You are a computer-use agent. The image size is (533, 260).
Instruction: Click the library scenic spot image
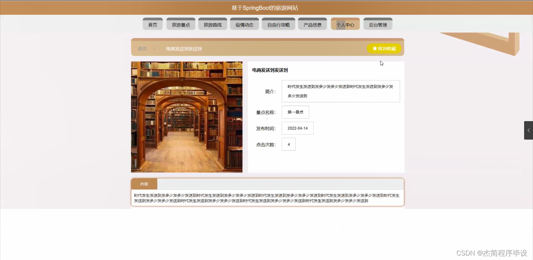pyautogui.click(x=187, y=117)
